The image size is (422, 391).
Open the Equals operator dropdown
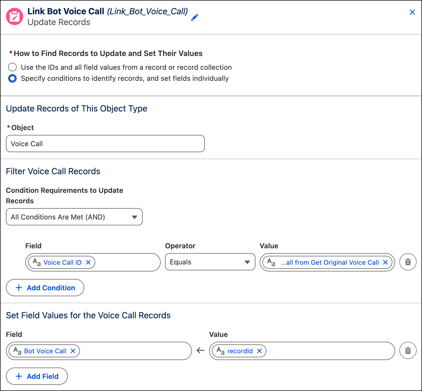pyautogui.click(x=210, y=262)
